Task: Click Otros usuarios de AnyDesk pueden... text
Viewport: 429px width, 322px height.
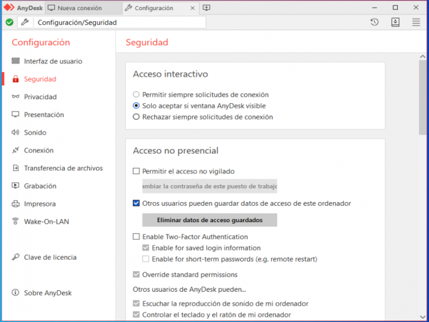Action: point(189,289)
